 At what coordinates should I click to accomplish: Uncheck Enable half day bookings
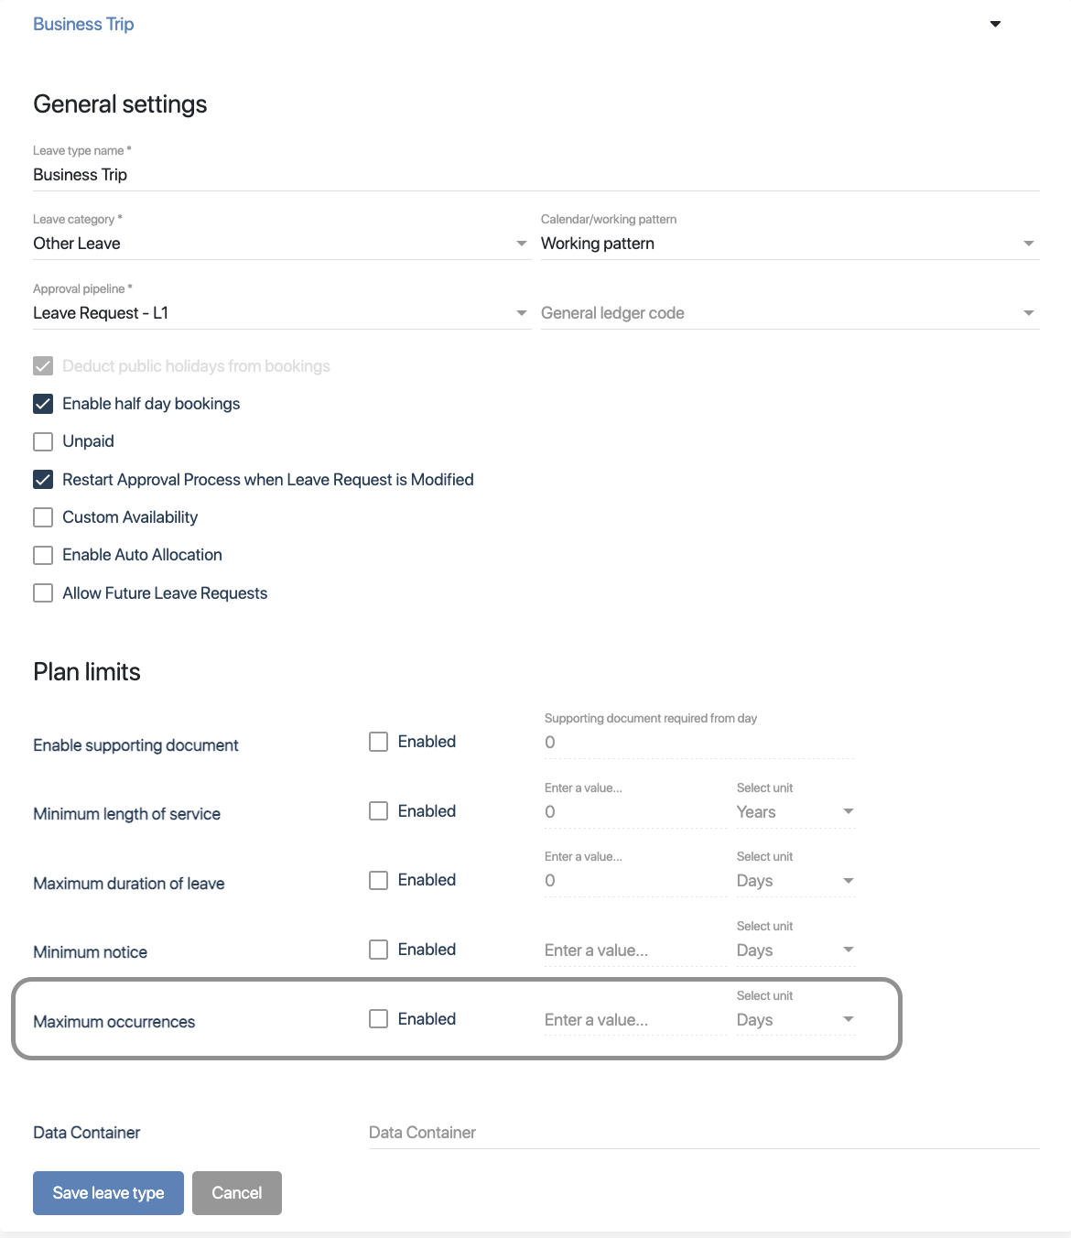point(43,404)
